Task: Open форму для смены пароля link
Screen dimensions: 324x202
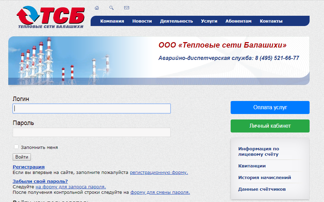Action: pos(160,192)
